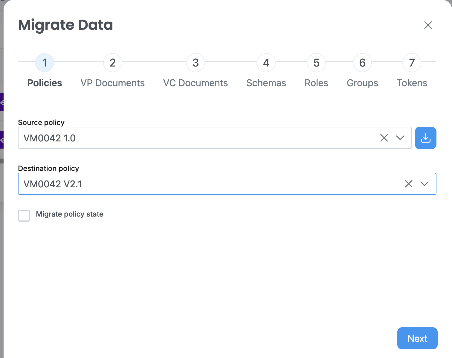Expand the Destination policy dropdown arrow
Image resolution: width=452 pixels, height=358 pixels.
click(424, 184)
